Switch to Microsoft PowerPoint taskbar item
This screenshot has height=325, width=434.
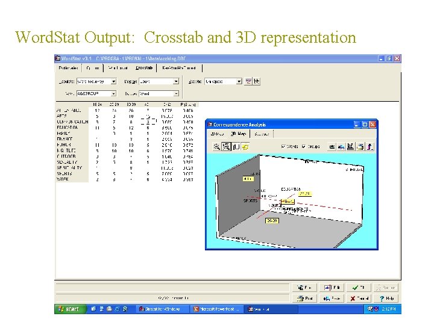[217, 309]
